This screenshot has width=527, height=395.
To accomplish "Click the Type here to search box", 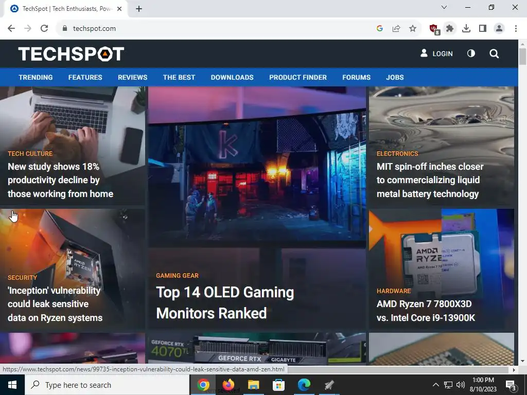I will pos(107,385).
